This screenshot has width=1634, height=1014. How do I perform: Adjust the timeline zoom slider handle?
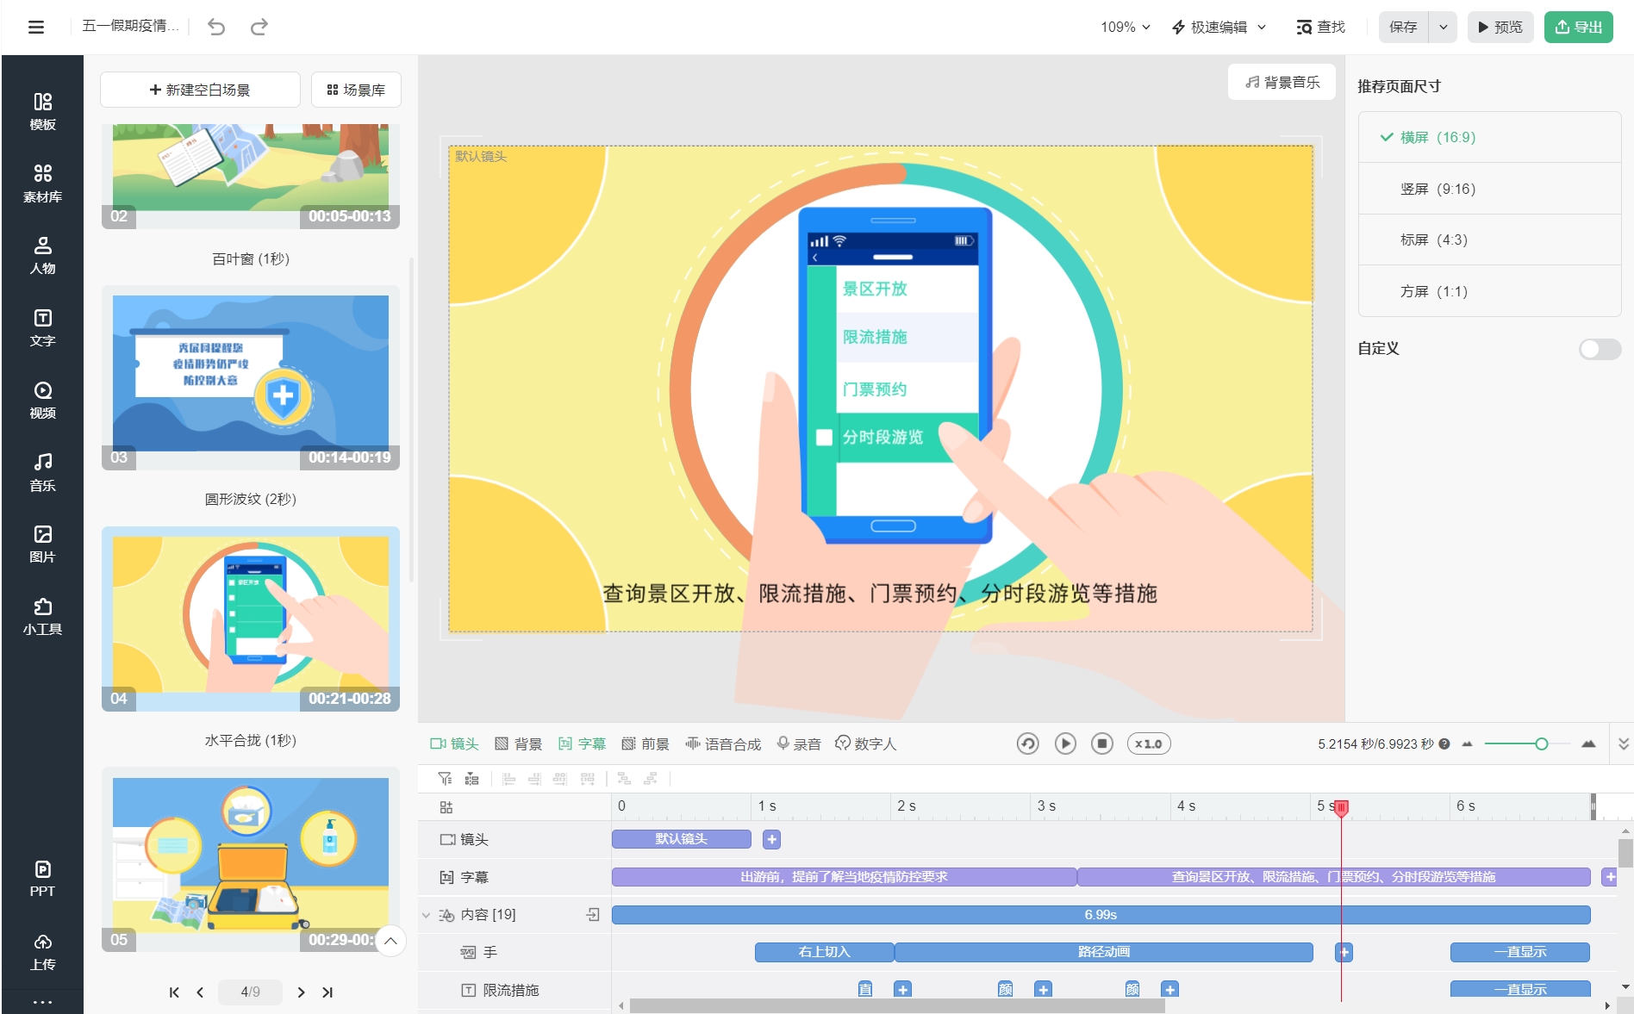(x=1541, y=743)
